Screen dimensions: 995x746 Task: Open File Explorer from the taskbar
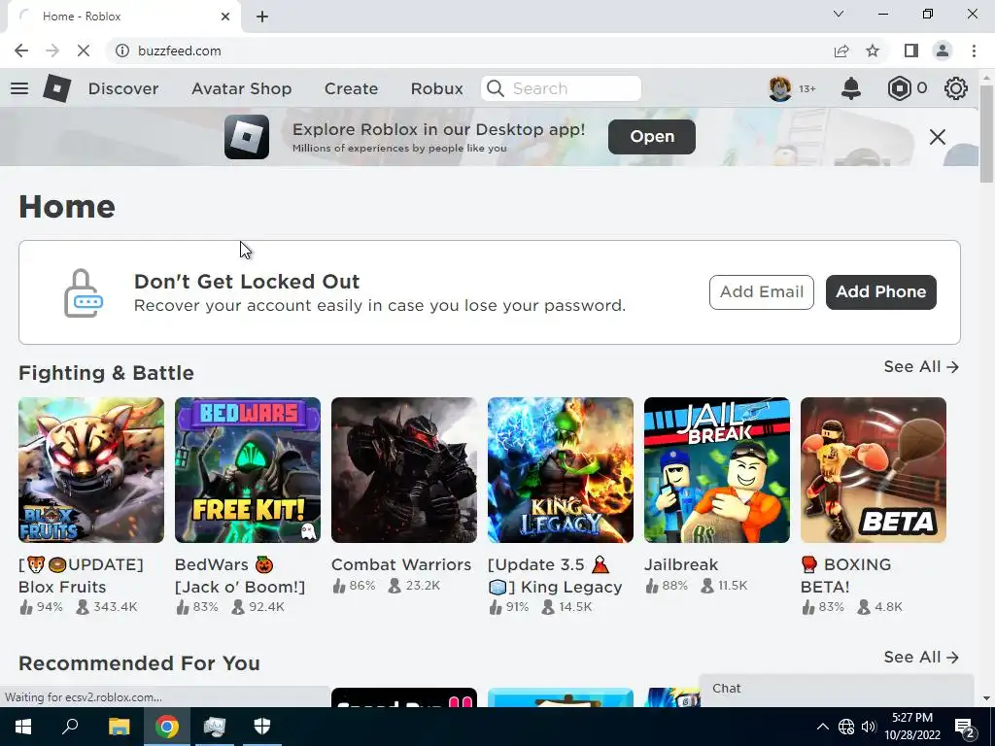[119, 727]
